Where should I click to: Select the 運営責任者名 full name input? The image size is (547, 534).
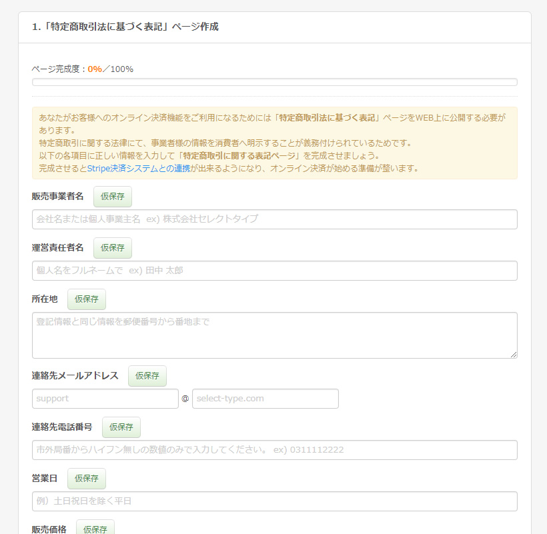pyautogui.click(x=274, y=271)
